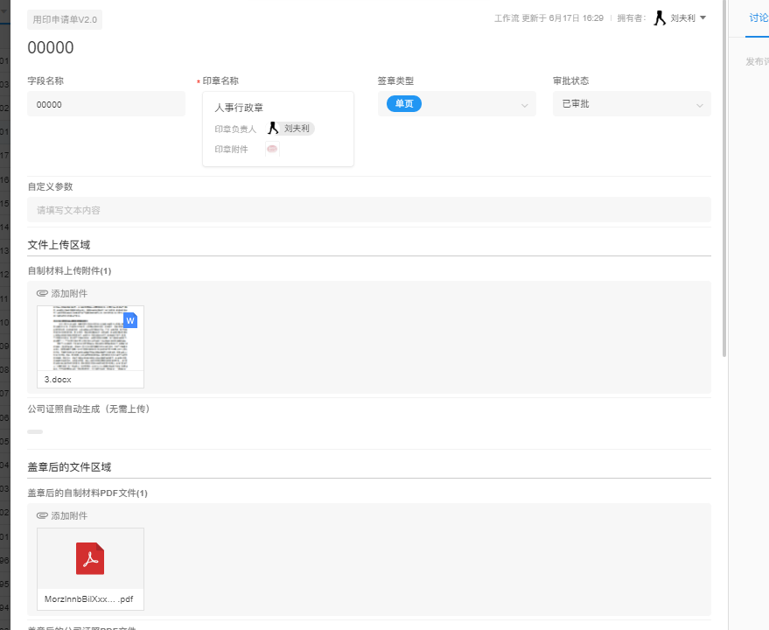Click the red PDF icon on MorzInnbBilXxx file

tap(90, 558)
